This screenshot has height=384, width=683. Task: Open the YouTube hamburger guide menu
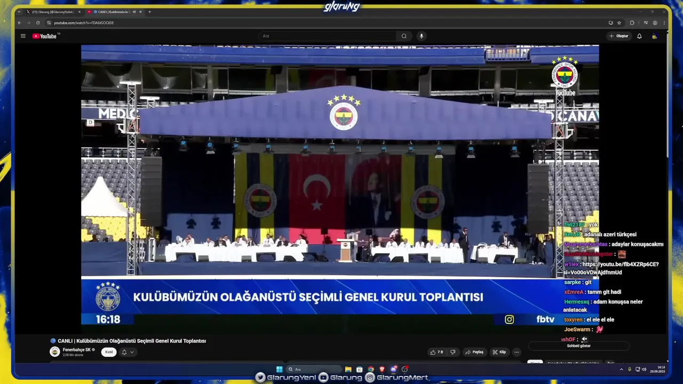(x=23, y=36)
